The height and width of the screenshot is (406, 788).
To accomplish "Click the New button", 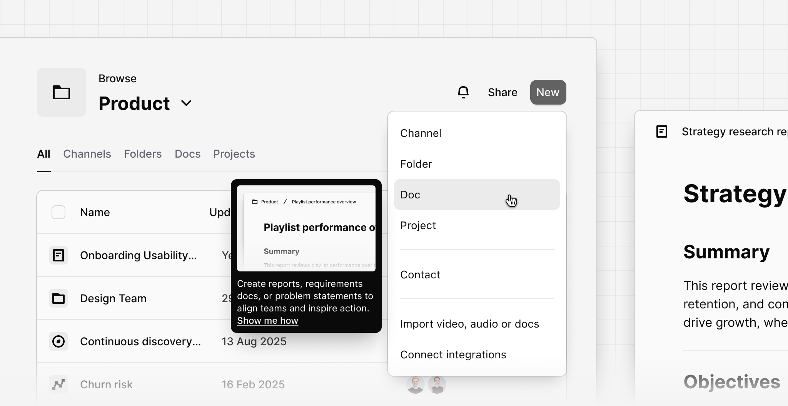I will pos(548,92).
